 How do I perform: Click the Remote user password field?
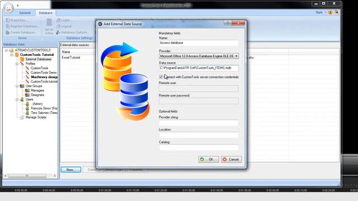pos(199,101)
